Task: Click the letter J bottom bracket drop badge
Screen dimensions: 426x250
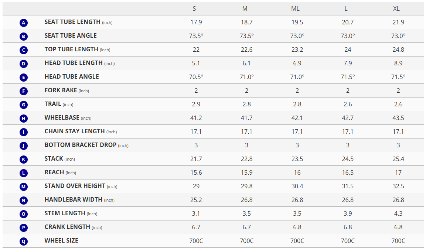Action: tap(24, 146)
